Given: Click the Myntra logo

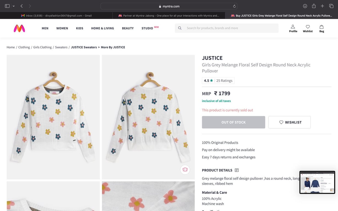Looking at the screenshot, I should 19,28.
